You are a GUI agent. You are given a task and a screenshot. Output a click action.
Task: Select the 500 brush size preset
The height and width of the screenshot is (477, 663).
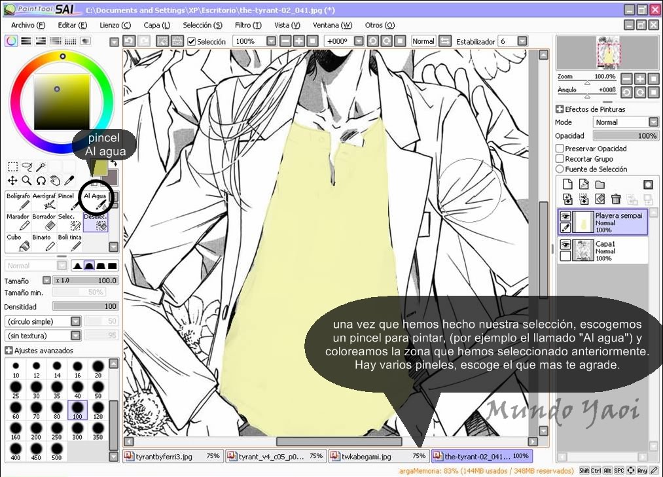57,451
